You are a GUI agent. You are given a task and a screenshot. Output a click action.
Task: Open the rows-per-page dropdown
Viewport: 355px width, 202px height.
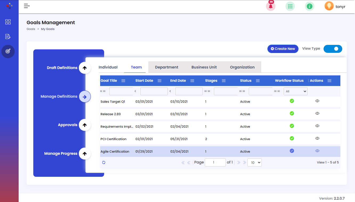point(254,162)
